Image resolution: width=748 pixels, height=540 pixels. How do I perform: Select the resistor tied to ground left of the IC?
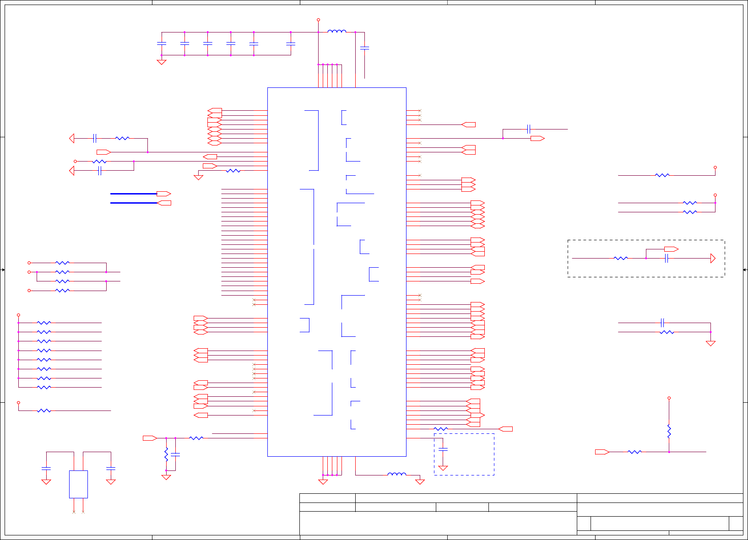[x=233, y=171]
